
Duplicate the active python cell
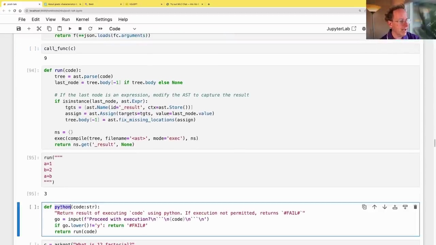click(364, 207)
